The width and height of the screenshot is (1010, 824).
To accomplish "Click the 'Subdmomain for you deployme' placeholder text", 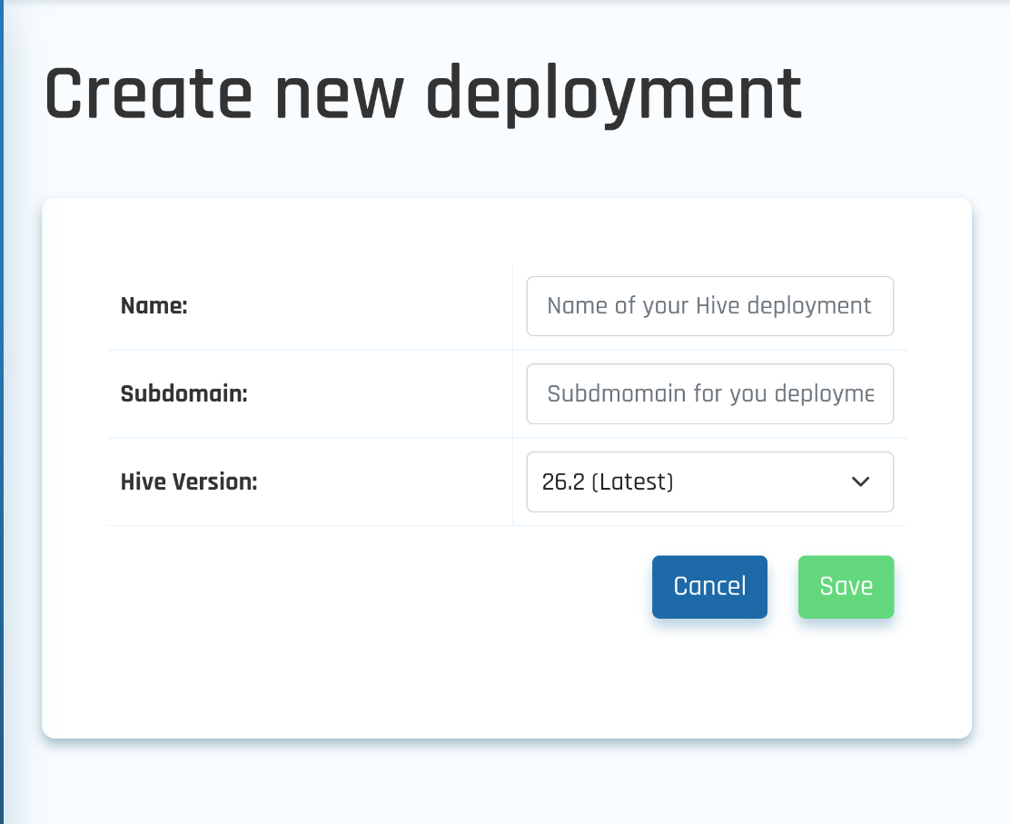I will point(710,394).
